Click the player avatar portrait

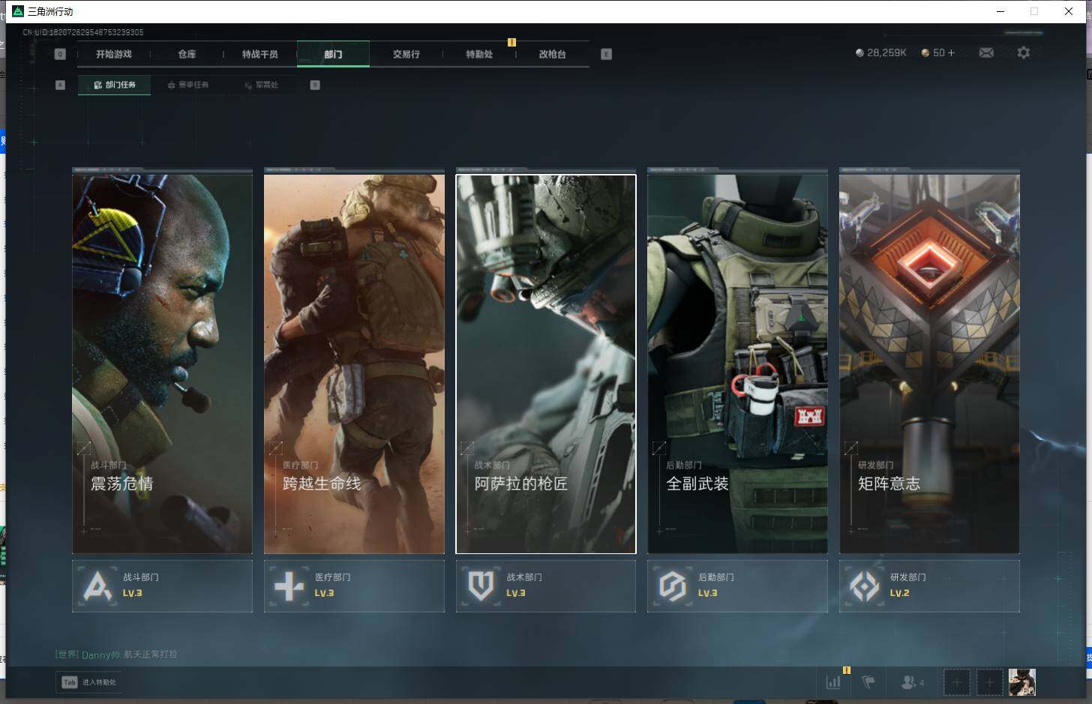point(1021,682)
